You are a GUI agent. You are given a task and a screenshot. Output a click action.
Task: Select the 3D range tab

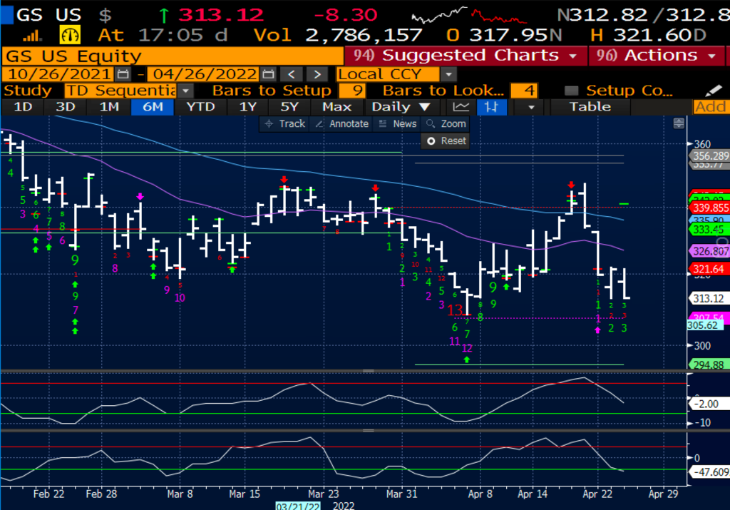(65, 107)
